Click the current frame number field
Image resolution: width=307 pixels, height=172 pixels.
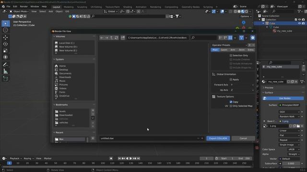pos(206,159)
